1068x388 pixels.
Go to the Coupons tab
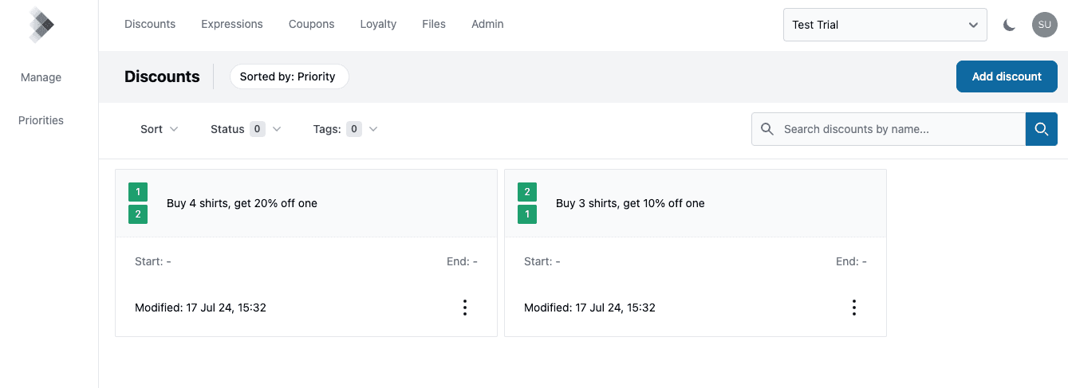(x=311, y=24)
